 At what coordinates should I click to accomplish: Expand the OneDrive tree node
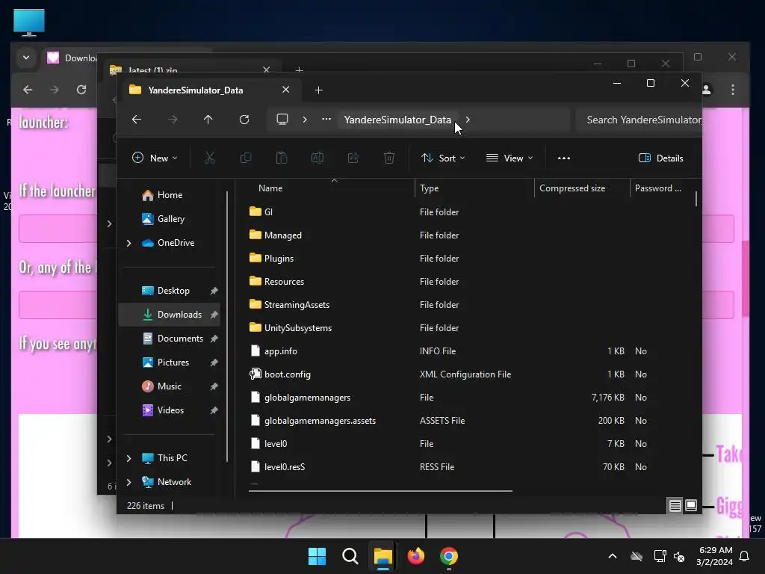click(128, 243)
